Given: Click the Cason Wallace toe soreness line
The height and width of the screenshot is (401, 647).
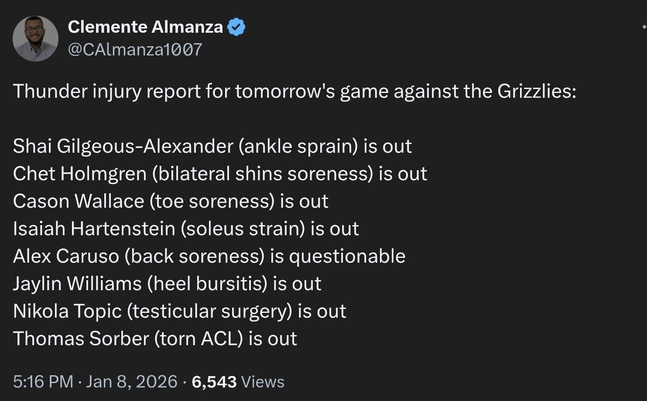Looking at the screenshot, I should coord(171,201).
